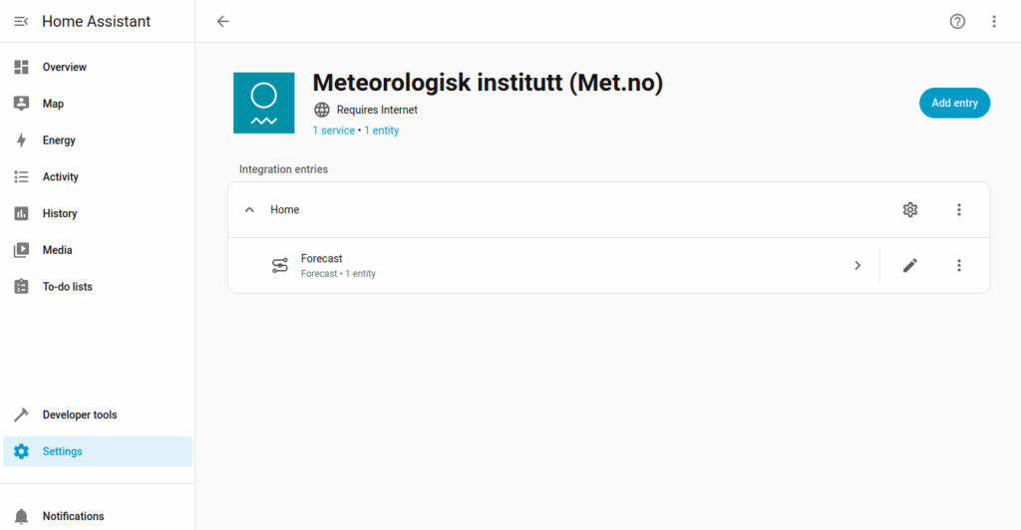Open the top-right three-dot overflow menu

(x=993, y=21)
